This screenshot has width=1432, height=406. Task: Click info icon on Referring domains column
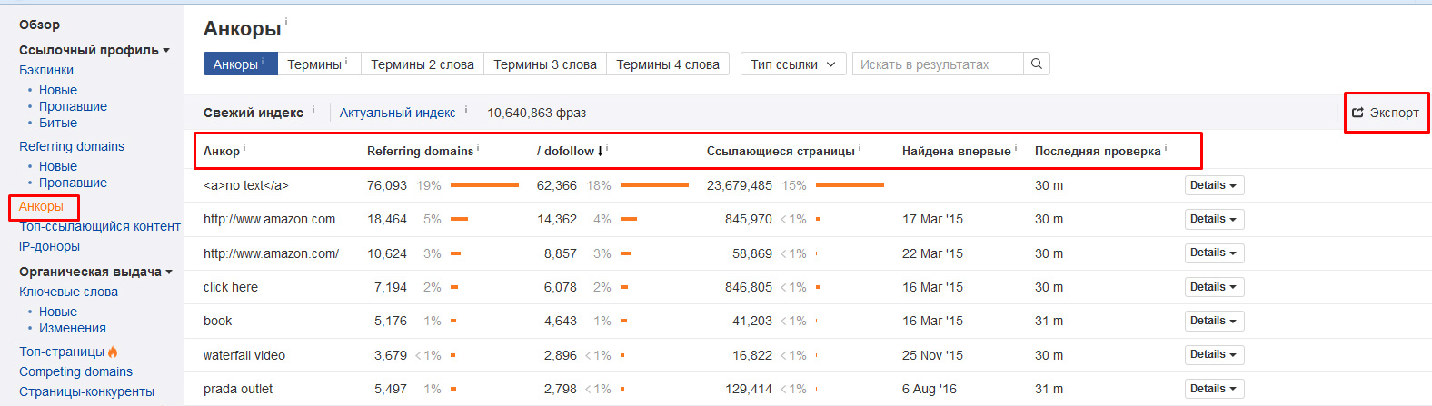click(x=478, y=147)
